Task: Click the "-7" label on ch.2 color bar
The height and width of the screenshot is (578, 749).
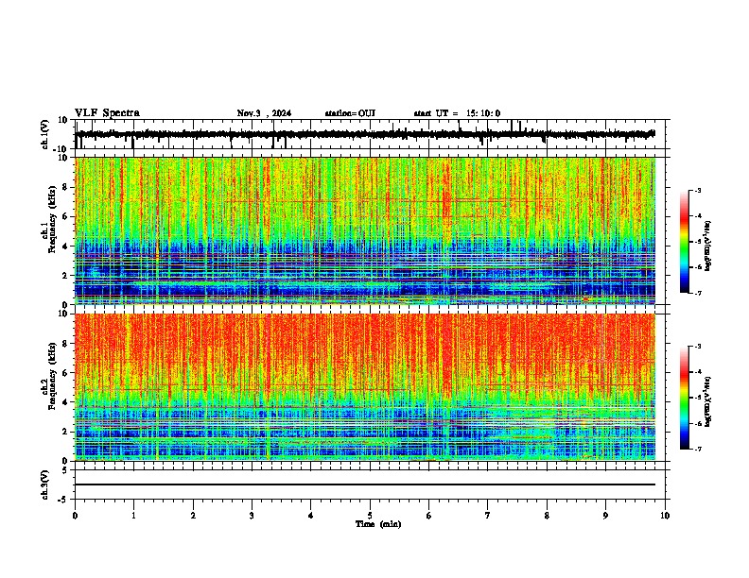Action: point(697,449)
